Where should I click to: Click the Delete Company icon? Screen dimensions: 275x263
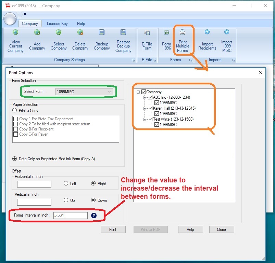click(x=80, y=33)
